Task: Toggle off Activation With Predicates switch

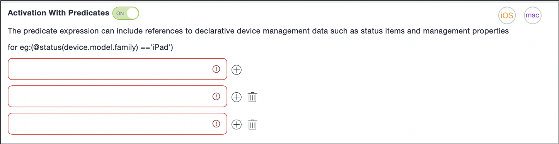Action: click(x=125, y=13)
